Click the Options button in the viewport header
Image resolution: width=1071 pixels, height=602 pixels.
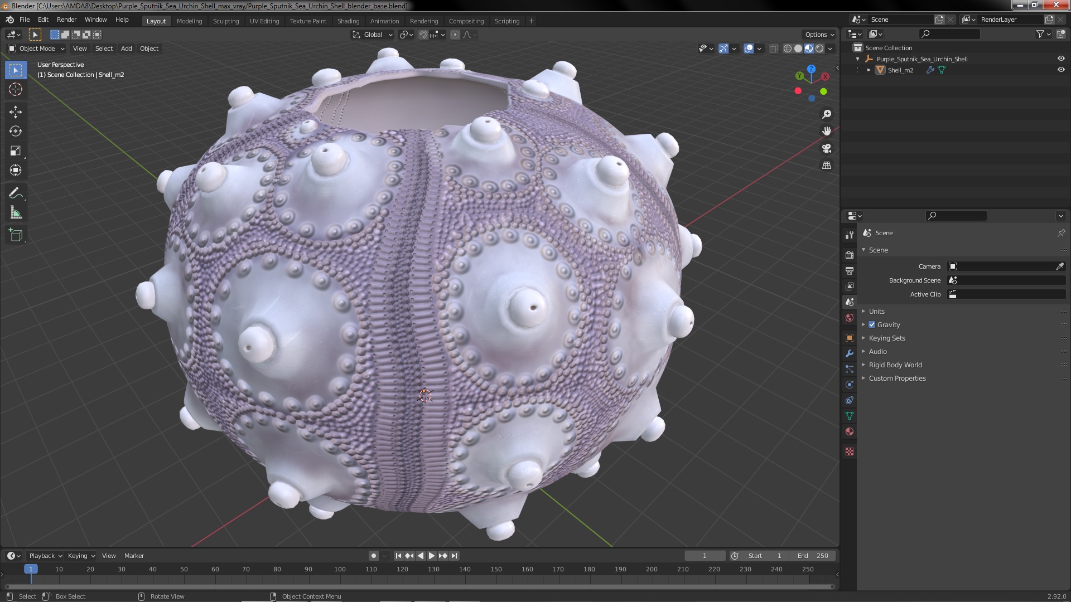[819, 35]
